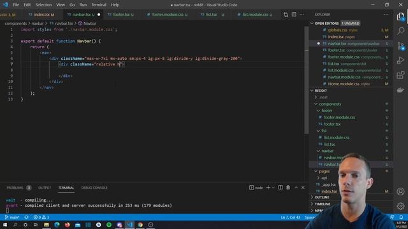The image size is (408, 229).
Task: Open notifications bell in status bar
Action: point(401,217)
